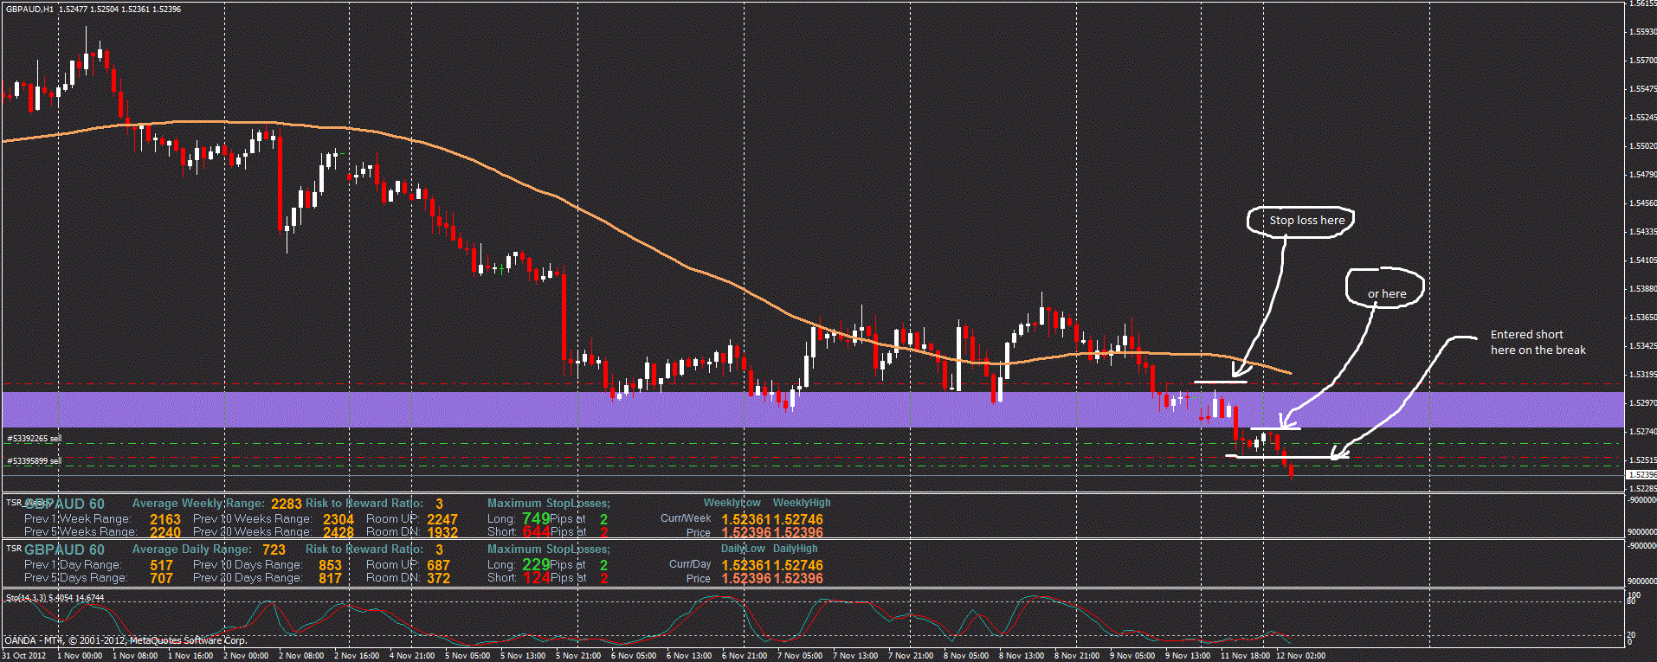This screenshot has width=1657, height=662.
Task: Click the GBPAUD,H1 chart title
Action: (29, 9)
